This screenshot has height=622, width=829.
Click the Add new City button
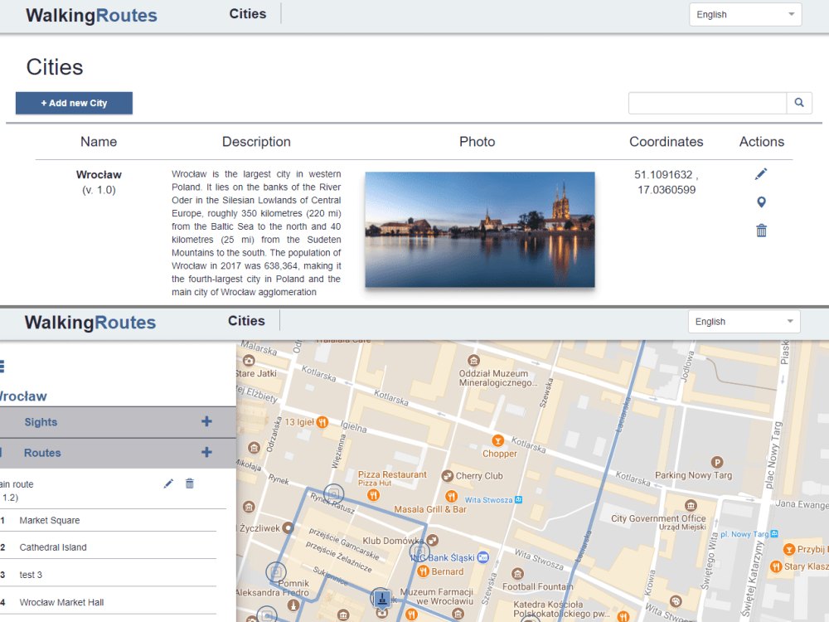pyautogui.click(x=74, y=103)
